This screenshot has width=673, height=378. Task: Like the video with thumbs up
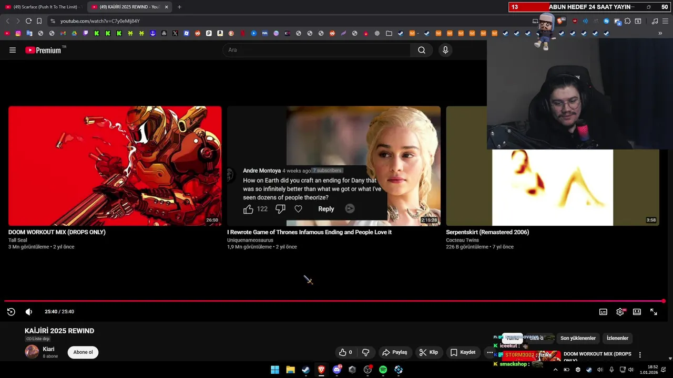point(345,352)
